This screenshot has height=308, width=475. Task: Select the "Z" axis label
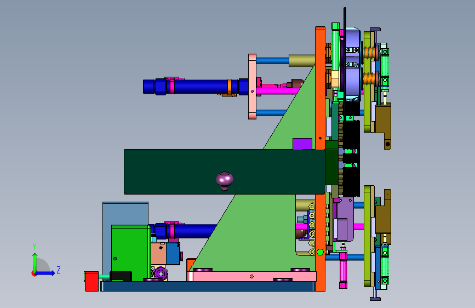(59, 270)
